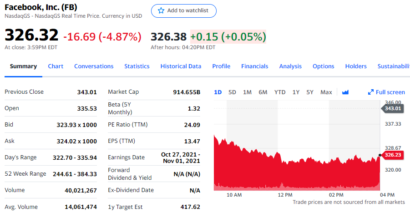The width and height of the screenshot is (410, 213).
Task: Click the 326.23 current price marker
Action: [x=392, y=155]
